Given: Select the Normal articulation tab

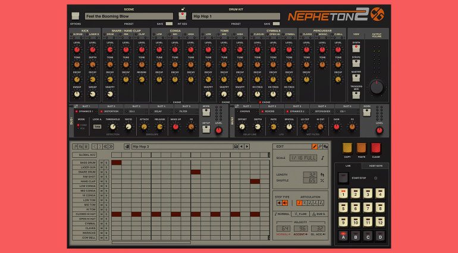Looking at the screenshot, I should point(282,214).
